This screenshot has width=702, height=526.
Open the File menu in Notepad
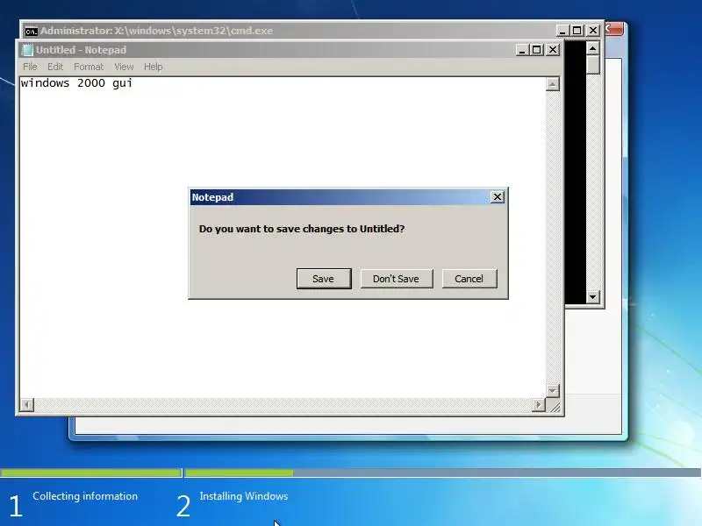click(30, 67)
